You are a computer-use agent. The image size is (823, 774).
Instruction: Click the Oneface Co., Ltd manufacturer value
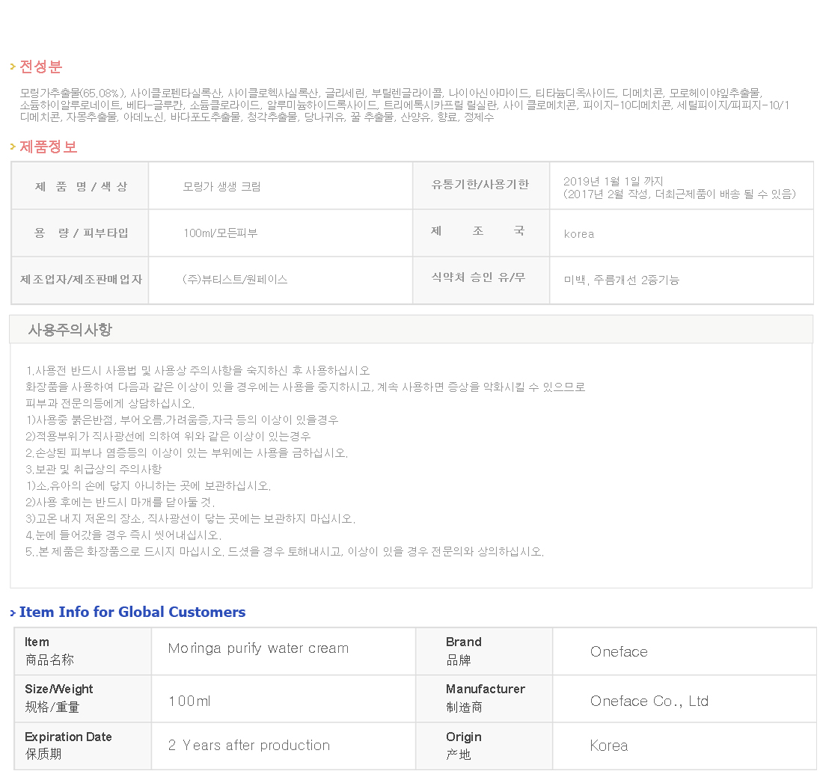click(649, 701)
